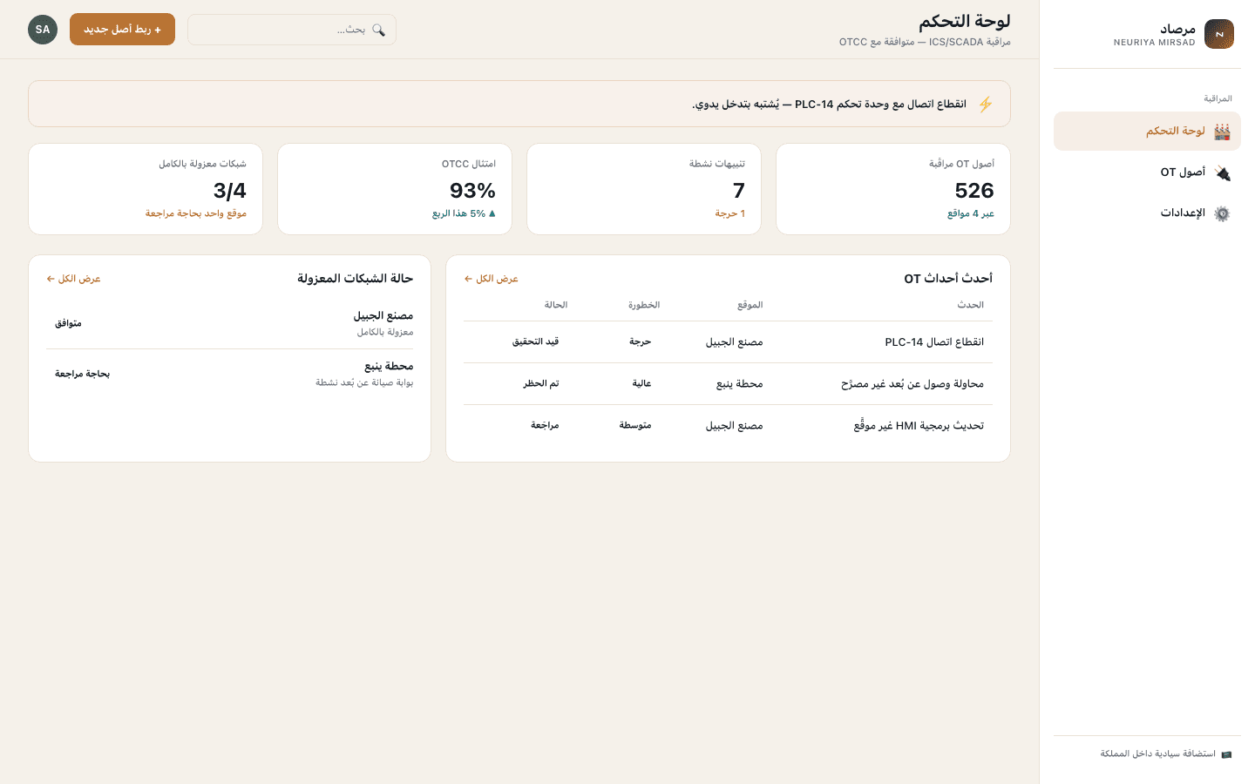The width and height of the screenshot is (1255, 784).
Task: Click the 93% OTCC compliance value
Action: (472, 191)
